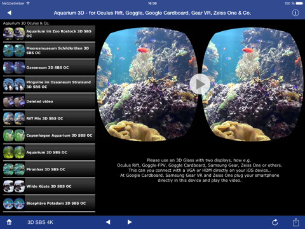The image size is (305, 229).
Task: Select Ozeaneum 3D SBS OC video
Action: [49, 67]
